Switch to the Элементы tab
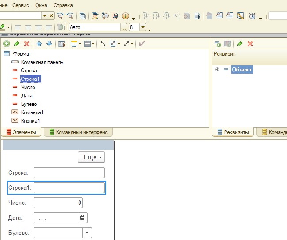Image resolution: width=287 pixels, height=240 pixels. [x=21, y=132]
